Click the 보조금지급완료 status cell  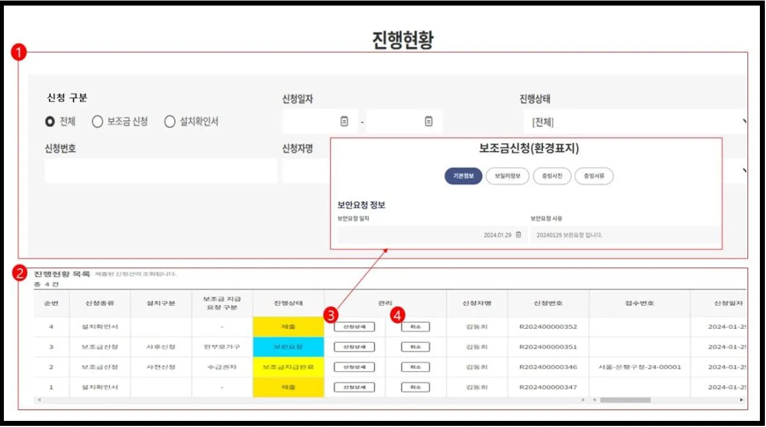click(289, 367)
